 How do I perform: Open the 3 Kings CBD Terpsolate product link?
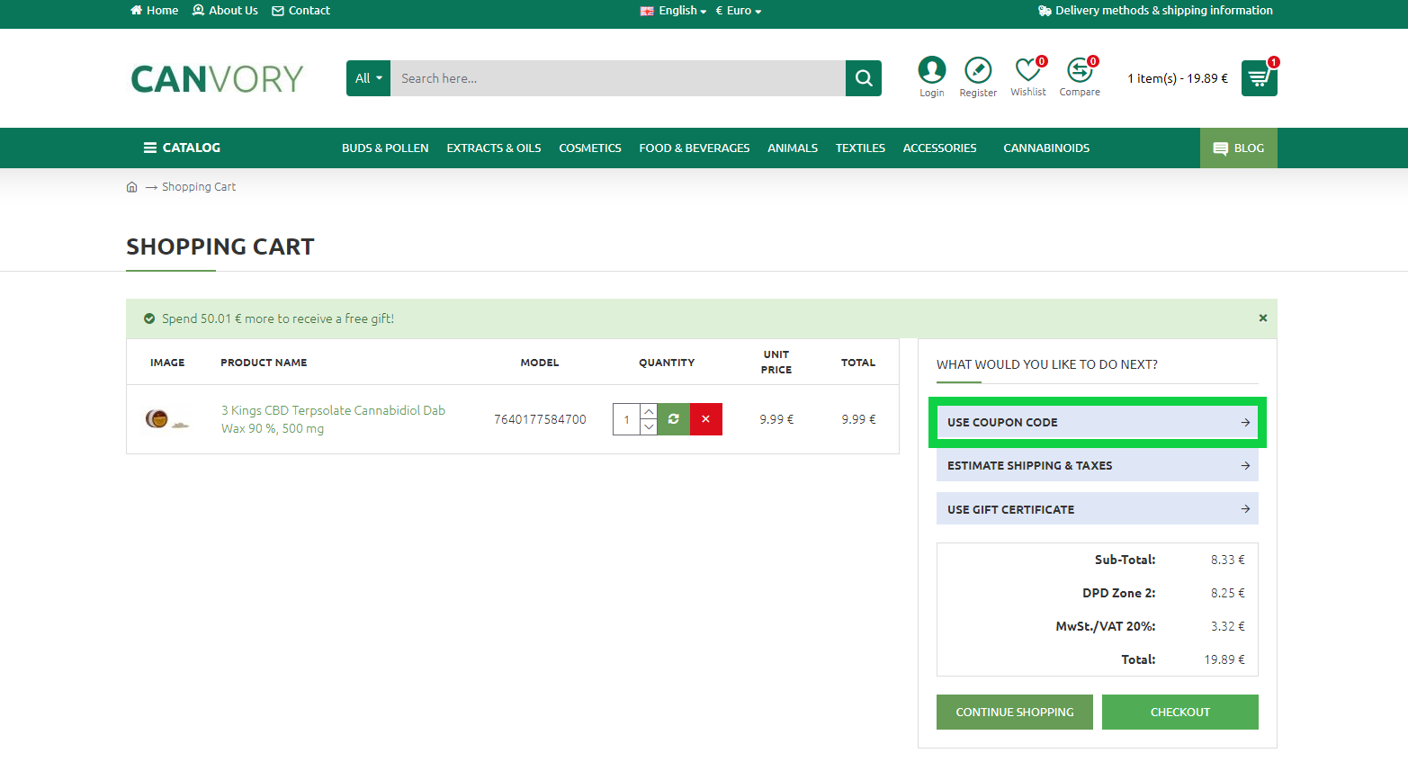[334, 419]
